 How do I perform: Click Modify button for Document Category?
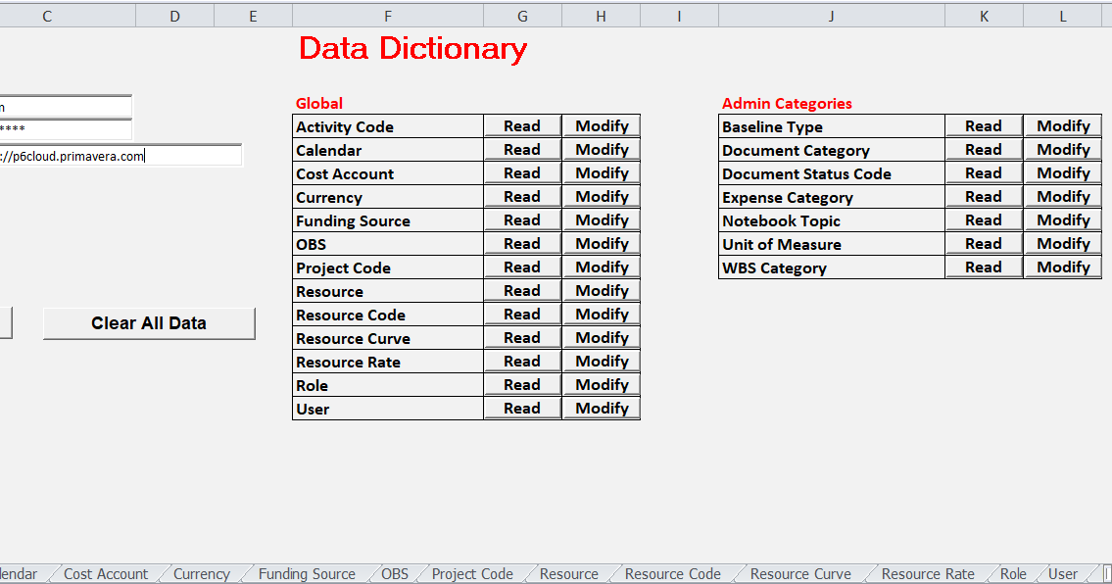(x=1063, y=149)
